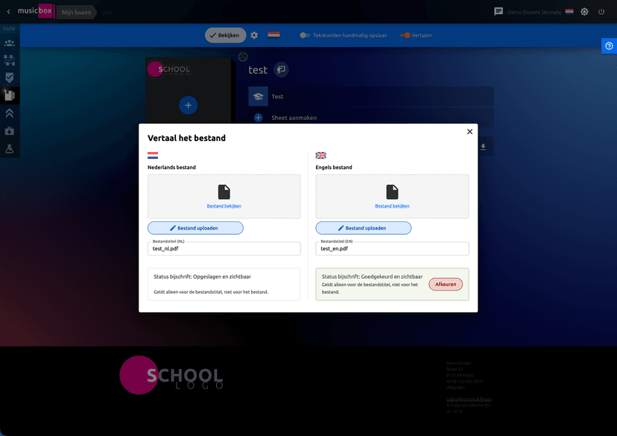Click Demo Docent (Arenda) user name
The height and width of the screenshot is (436, 617).
534,12
